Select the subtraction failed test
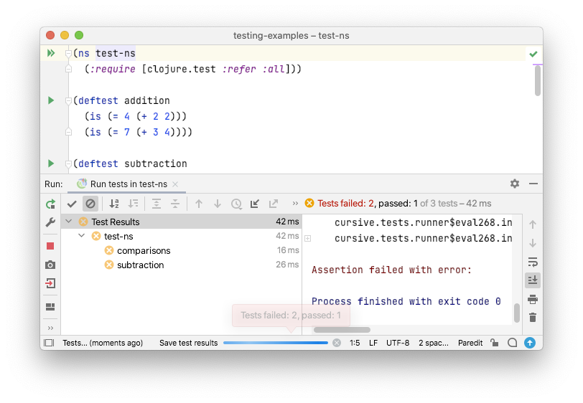Viewport: 583px width, 403px height. [140, 265]
